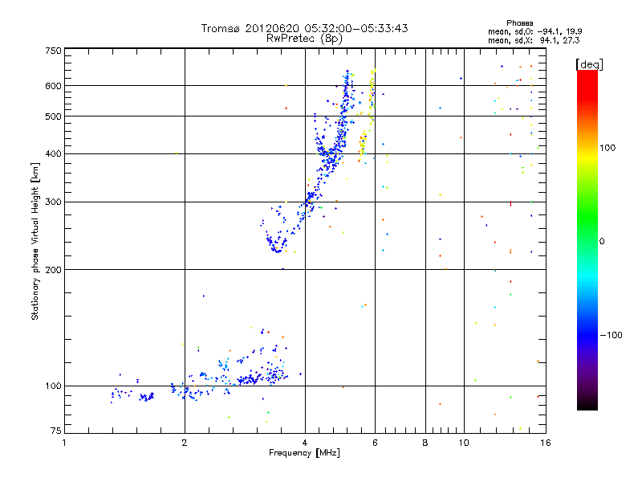Click the y-axis '300' tick label

point(53,202)
